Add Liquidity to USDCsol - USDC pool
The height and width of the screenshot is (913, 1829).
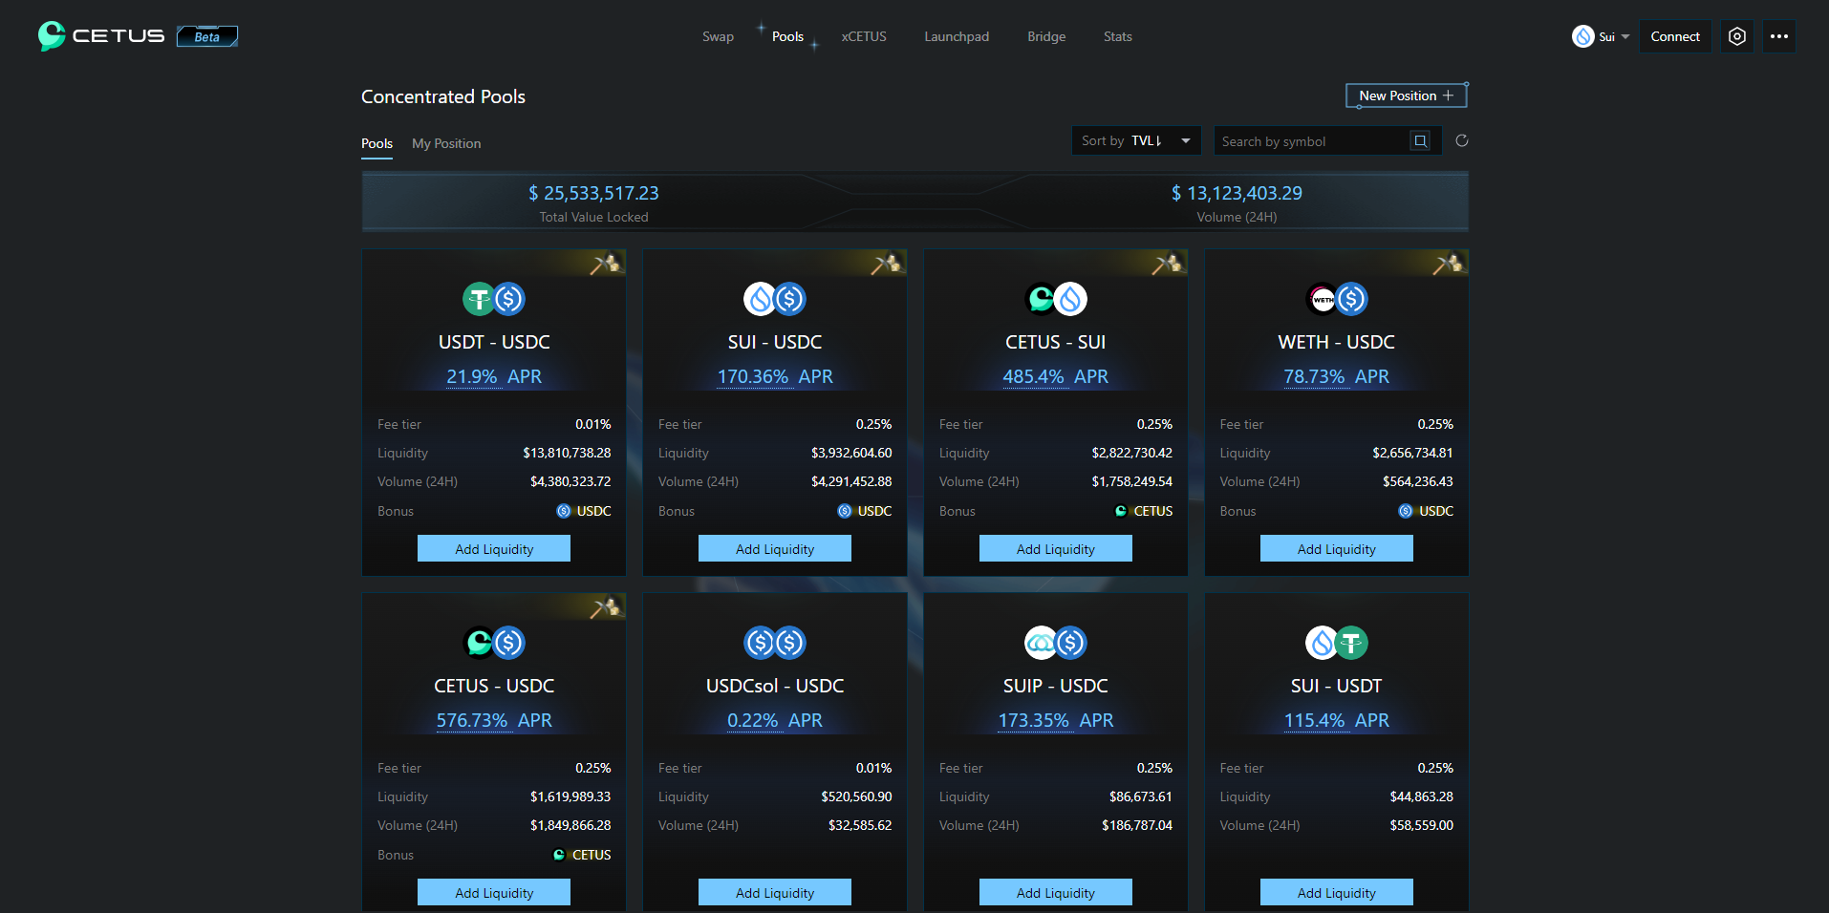pos(775,892)
